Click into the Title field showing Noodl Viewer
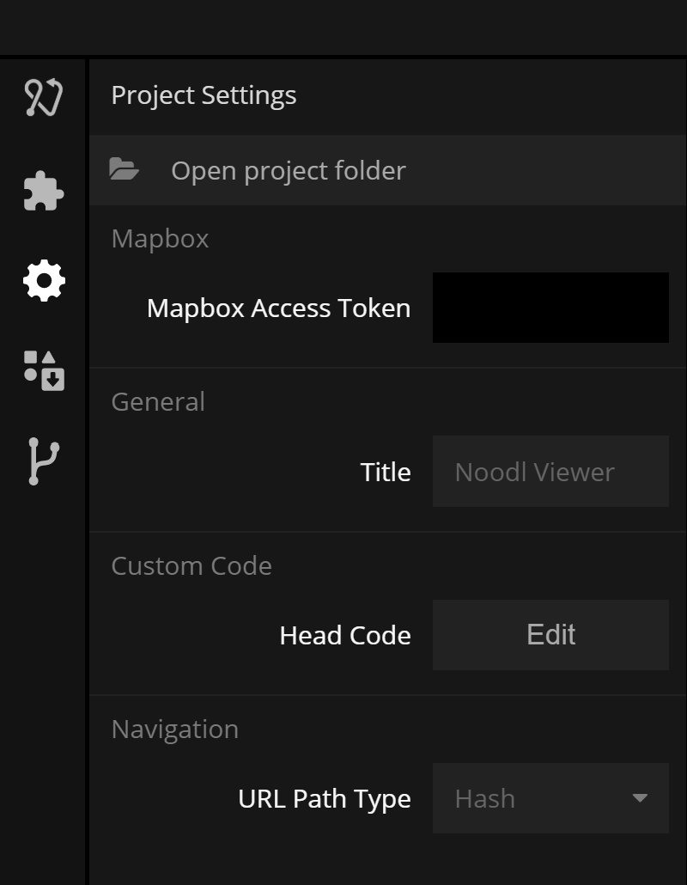 click(550, 472)
